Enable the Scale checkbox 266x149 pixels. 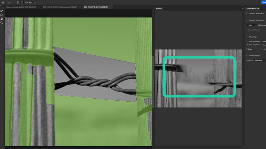[x=247, y=49]
